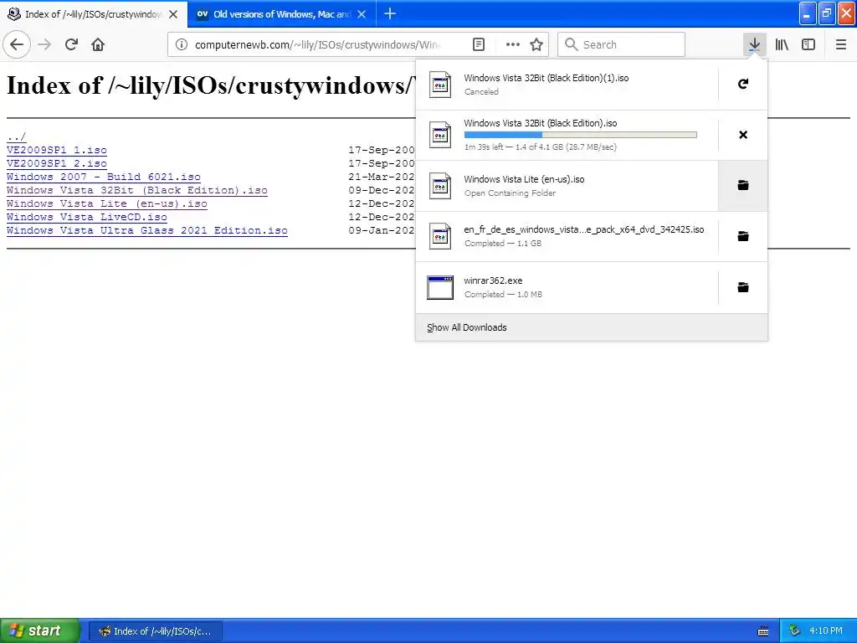The height and width of the screenshot is (643, 857).
Task: Click Windows Vista 32Bit (Black Edition).iso link
Action: [137, 190]
